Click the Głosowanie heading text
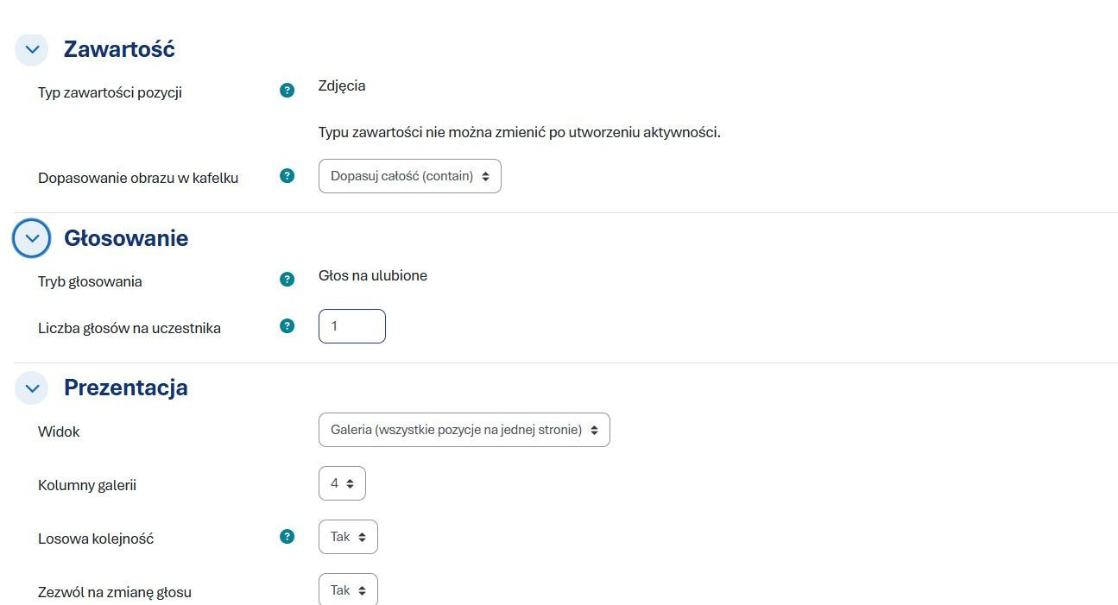The height and width of the screenshot is (605, 1118). (126, 238)
